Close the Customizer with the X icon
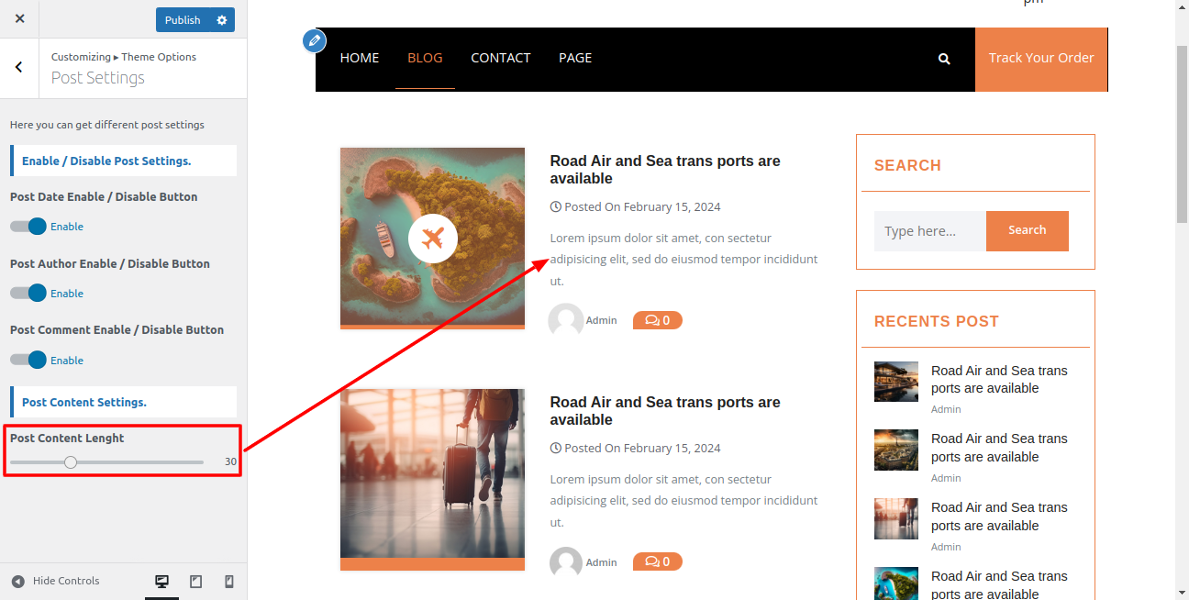 (x=19, y=18)
